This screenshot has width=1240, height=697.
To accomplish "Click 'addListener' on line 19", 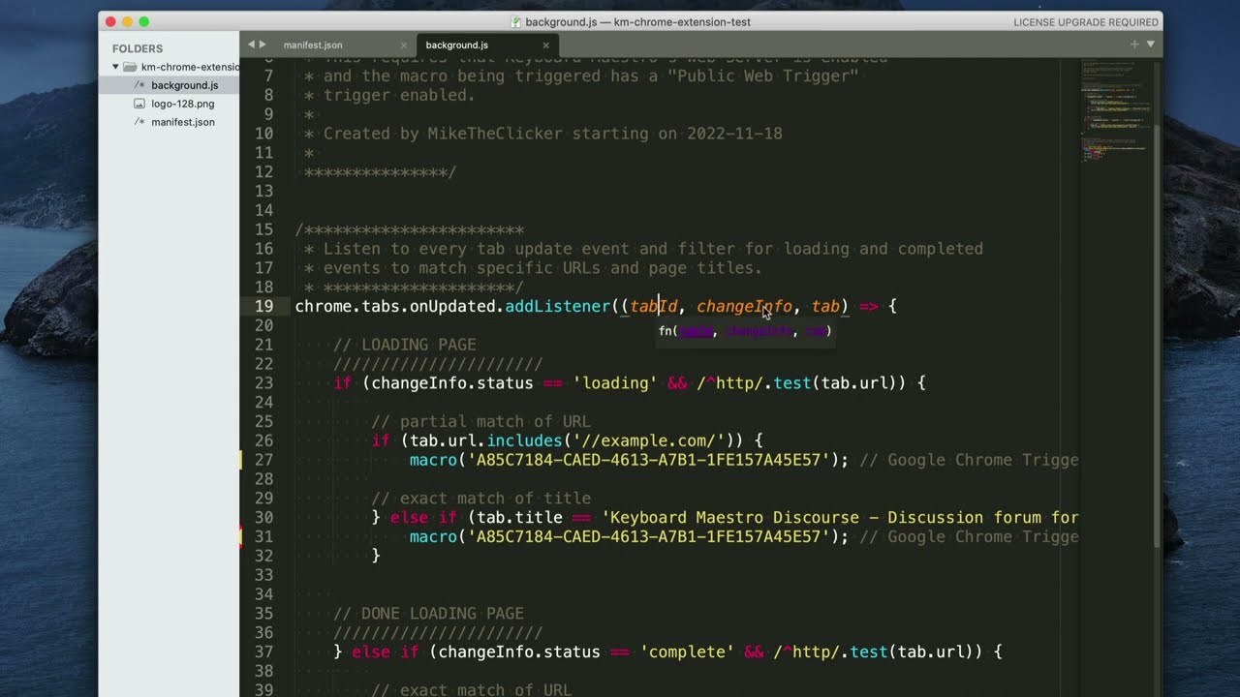I will (x=558, y=306).
